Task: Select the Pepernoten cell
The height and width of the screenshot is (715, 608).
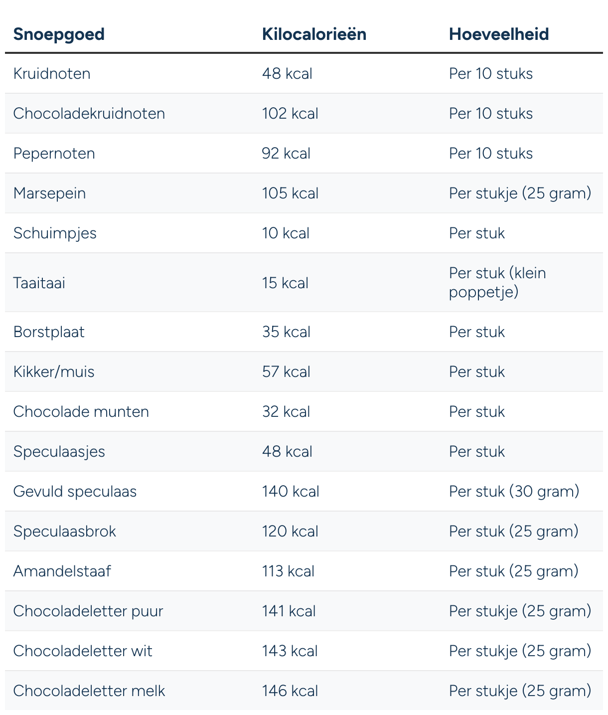Action: [x=54, y=154]
